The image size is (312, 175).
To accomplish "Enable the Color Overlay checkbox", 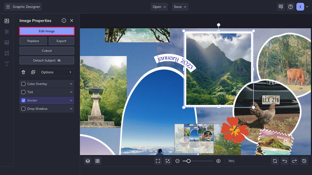I will click(23, 84).
